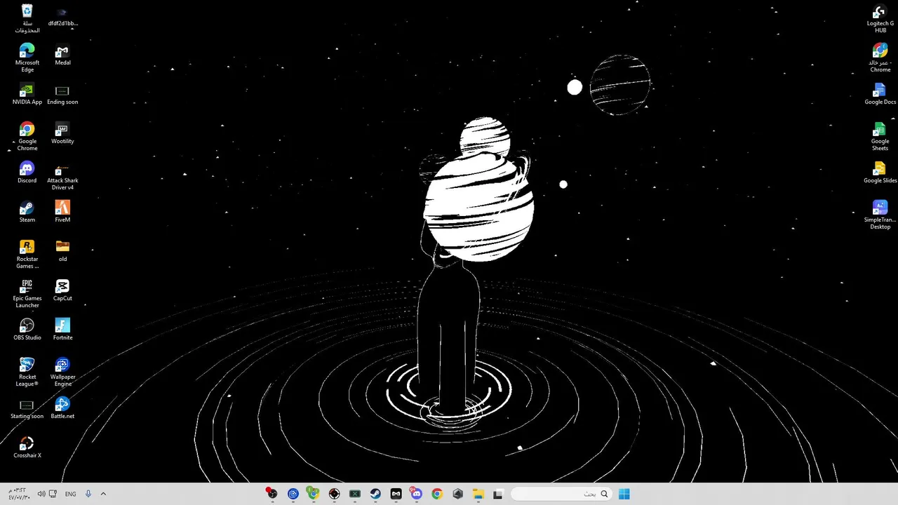Open File Explorer from the taskbar

tap(478, 494)
